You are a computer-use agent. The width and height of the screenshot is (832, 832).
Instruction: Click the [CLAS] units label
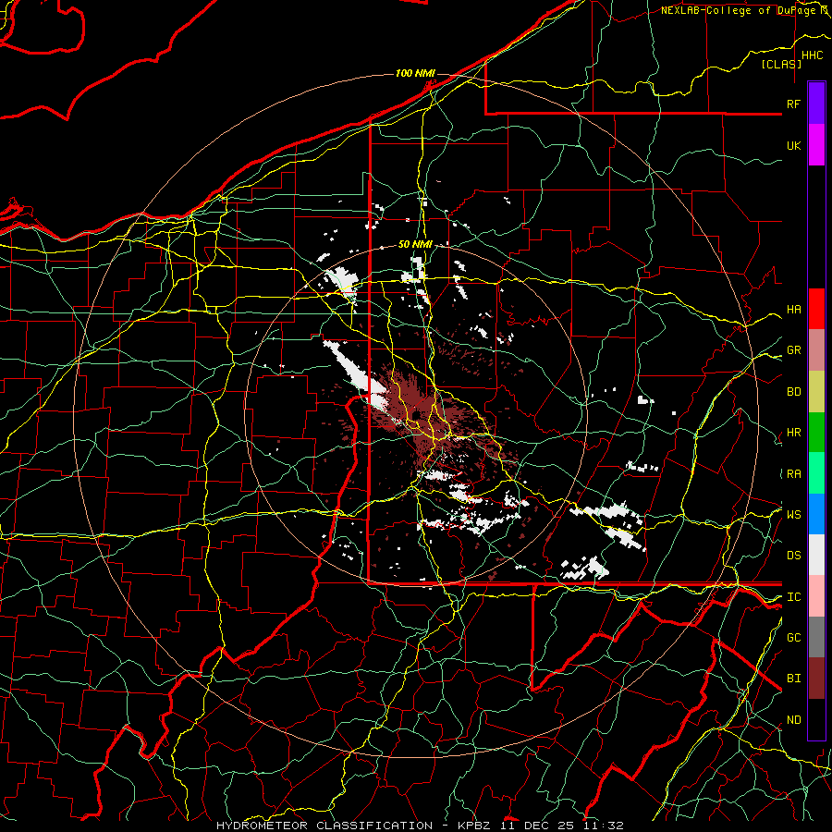[x=781, y=64]
